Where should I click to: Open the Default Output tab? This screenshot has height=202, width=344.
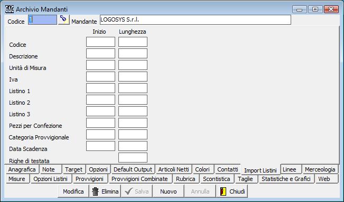133,169
